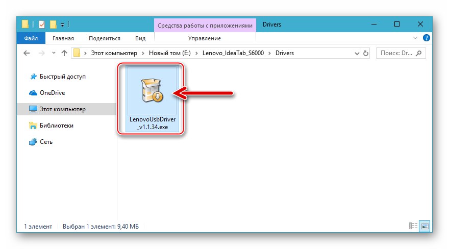The width and height of the screenshot is (449, 249).
Task: Open the Файл menu
Action: point(31,38)
